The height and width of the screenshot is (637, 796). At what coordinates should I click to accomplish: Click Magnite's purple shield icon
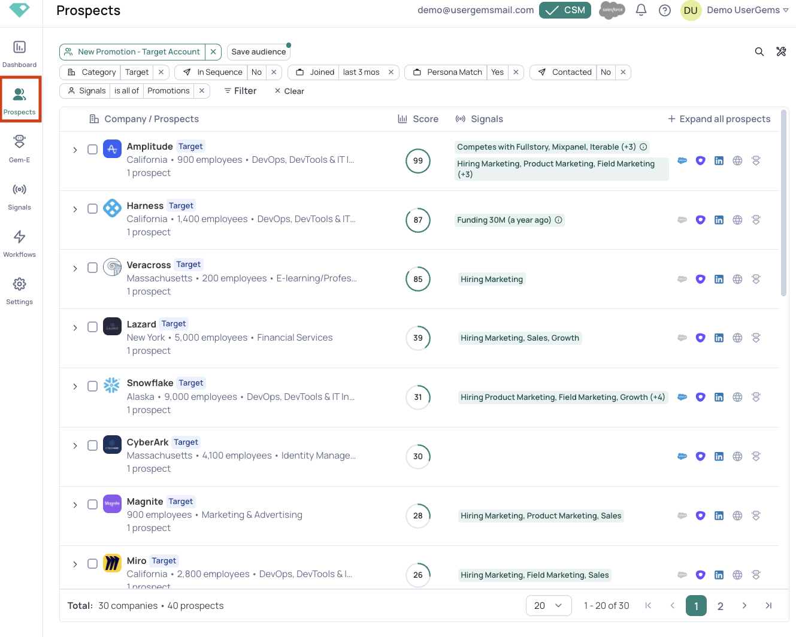pyautogui.click(x=700, y=515)
